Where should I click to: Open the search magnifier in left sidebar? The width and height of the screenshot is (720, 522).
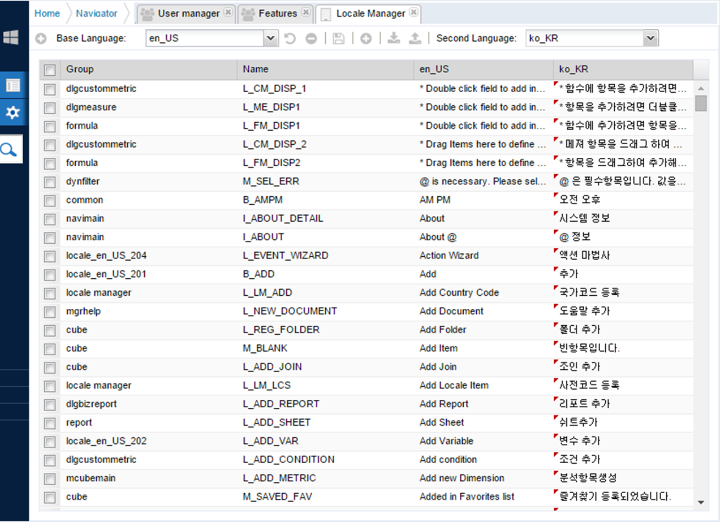click(10, 149)
